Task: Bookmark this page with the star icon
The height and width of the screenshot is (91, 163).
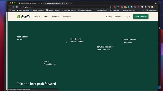Action: click(111, 7)
